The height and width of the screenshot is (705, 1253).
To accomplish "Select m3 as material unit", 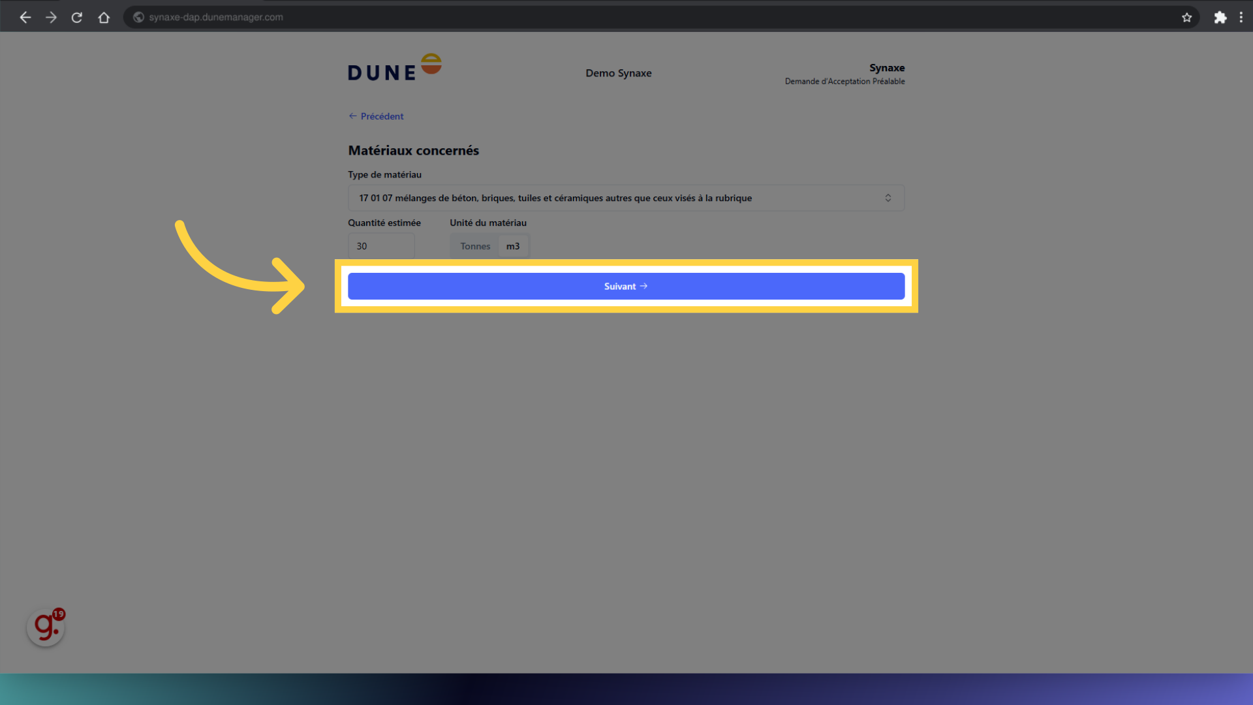I will click(x=513, y=246).
